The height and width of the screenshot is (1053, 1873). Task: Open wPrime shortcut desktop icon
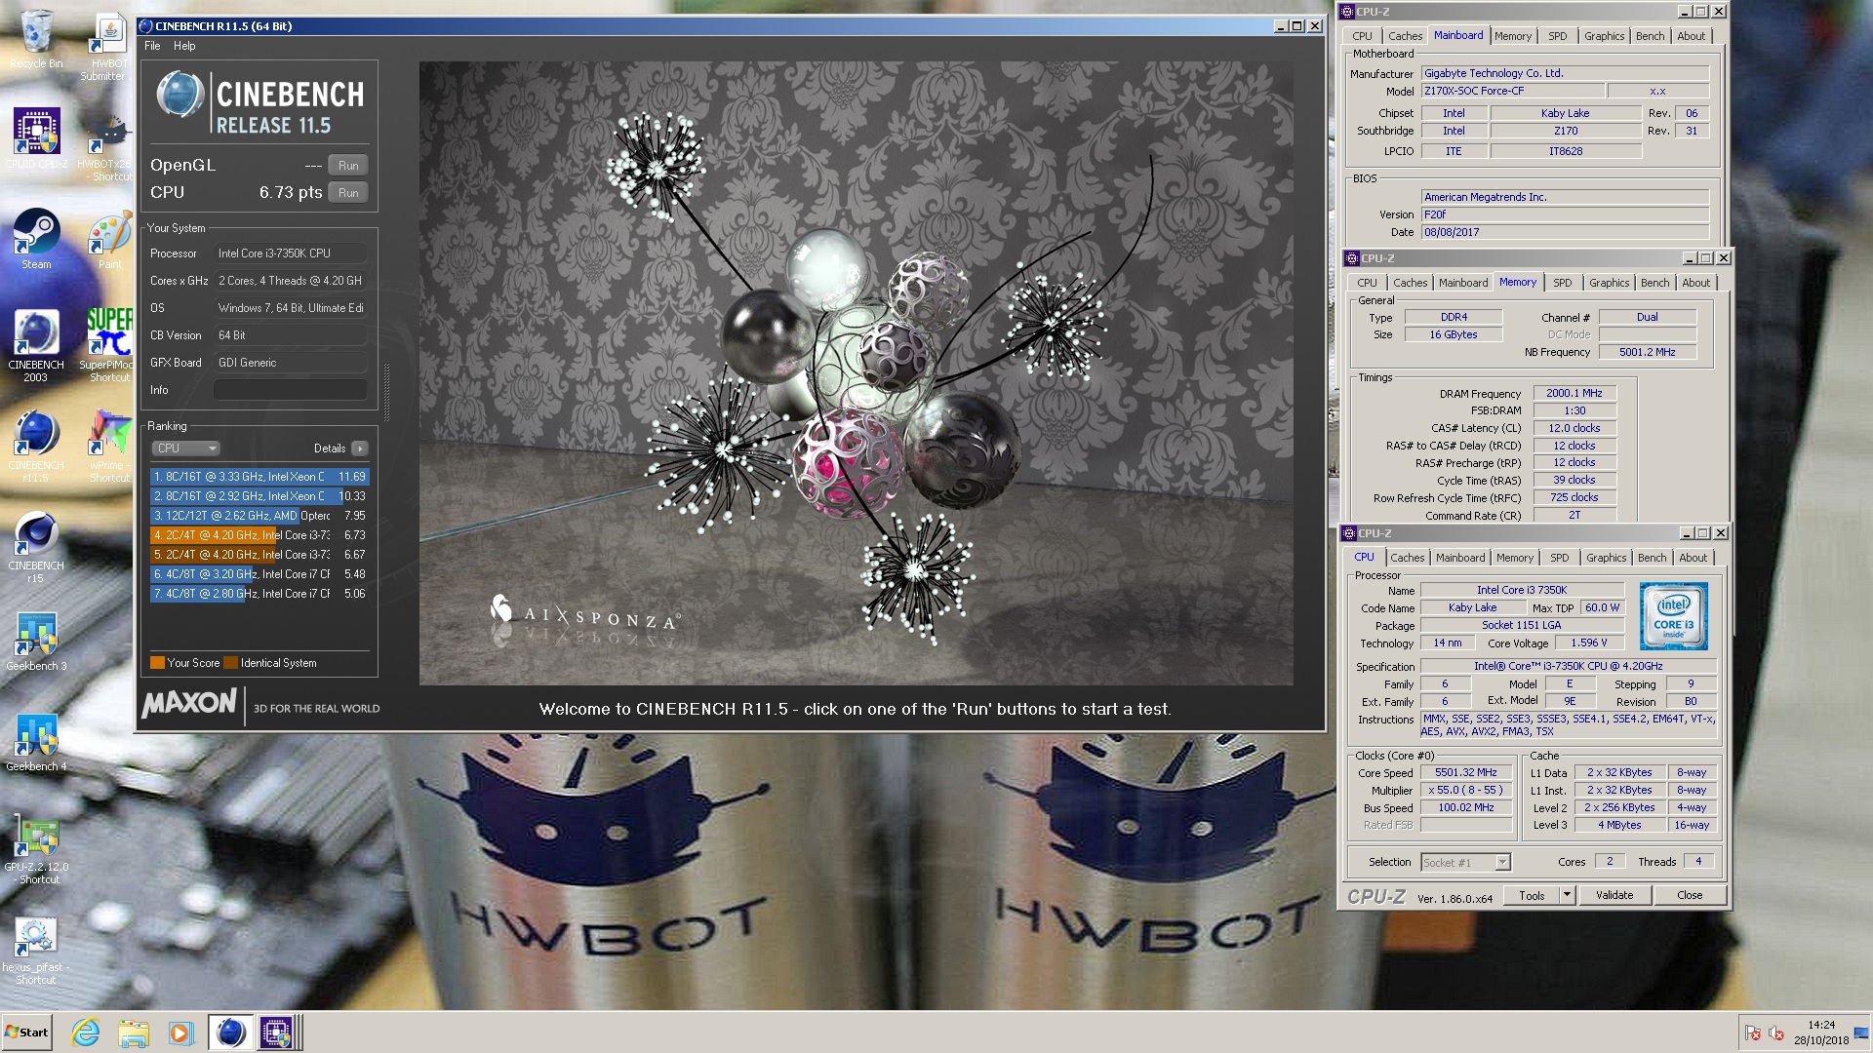pos(109,445)
